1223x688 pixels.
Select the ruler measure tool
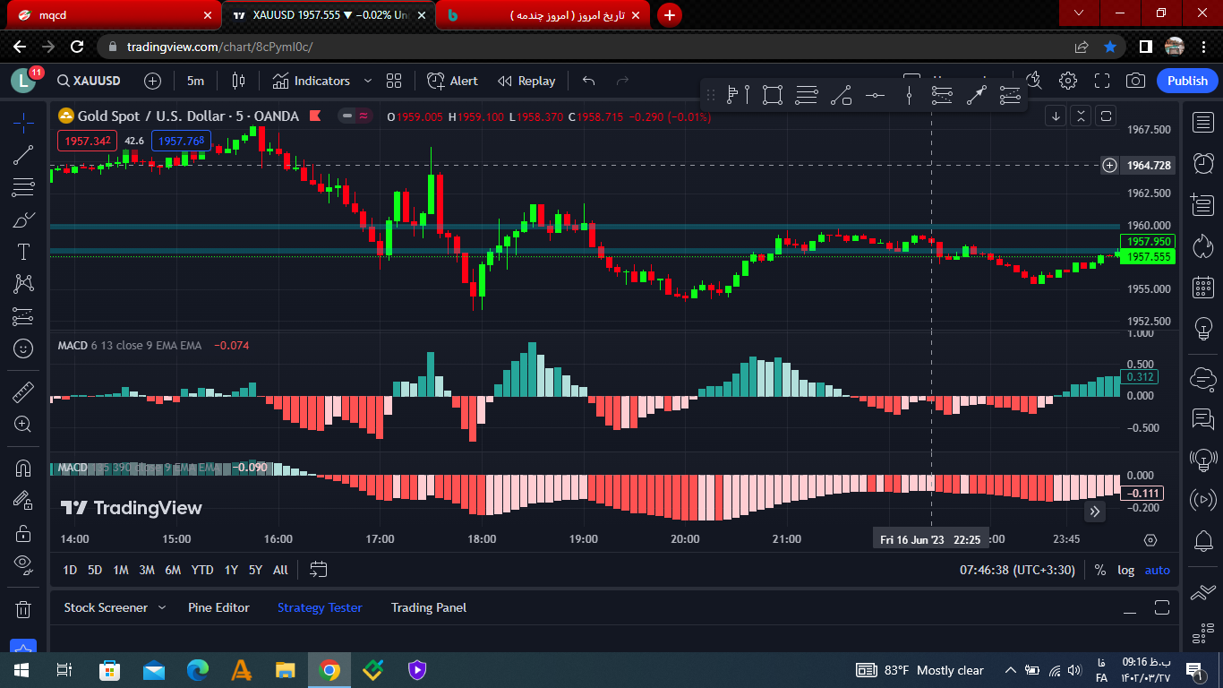[23, 391]
